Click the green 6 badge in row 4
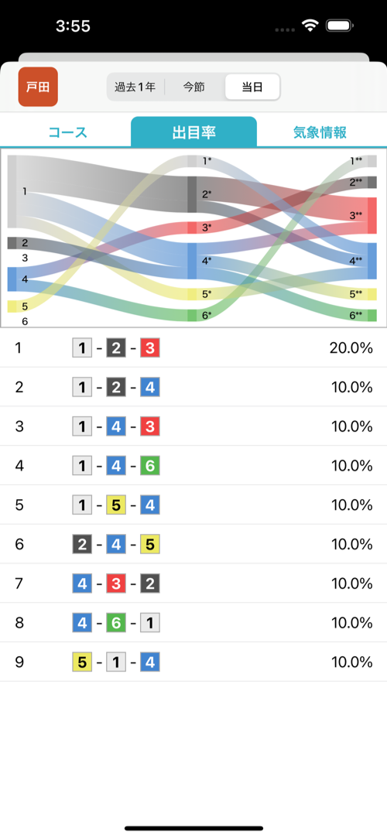The image size is (387, 838). click(x=150, y=466)
